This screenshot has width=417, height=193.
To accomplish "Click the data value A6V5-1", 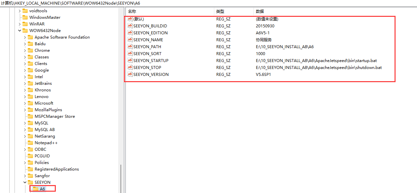I will click(263, 33).
